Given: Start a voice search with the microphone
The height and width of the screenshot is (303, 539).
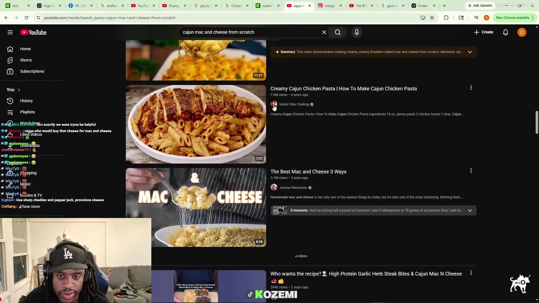Looking at the screenshot, I should point(357,32).
